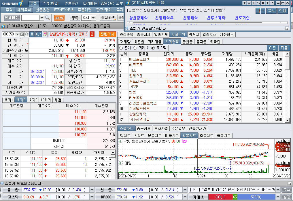This screenshot has width=293, height=201.
Task: Open the 관심종목 tab
Action: coord(126,35)
